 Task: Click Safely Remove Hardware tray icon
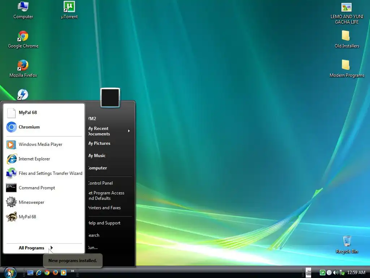click(342, 273)
